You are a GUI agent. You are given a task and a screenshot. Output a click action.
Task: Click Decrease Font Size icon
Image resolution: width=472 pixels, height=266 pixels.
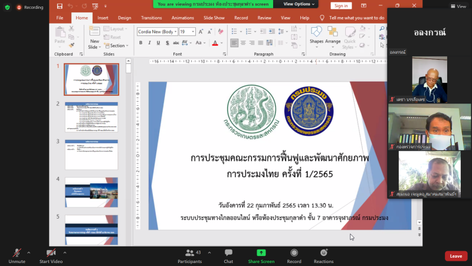pyautogui.click(x=210, y=32)
